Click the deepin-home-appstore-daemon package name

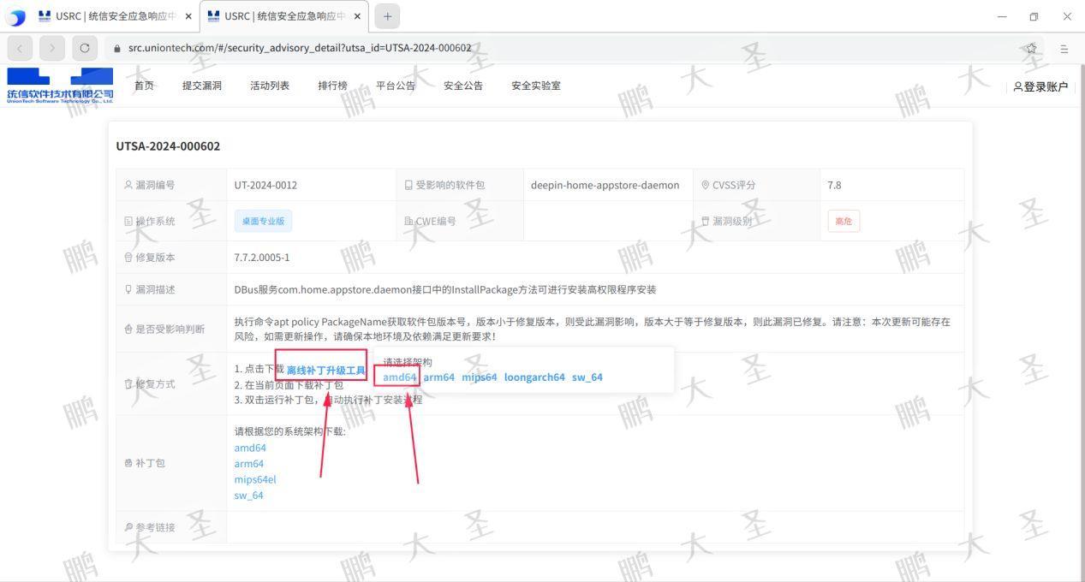coord(605,185)
